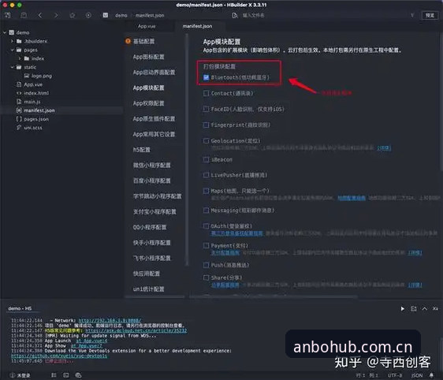Image resolution: width=443 pixels, height=380 pixels.
Task: Open App launch screen configuration section
Action: point(154,73)
